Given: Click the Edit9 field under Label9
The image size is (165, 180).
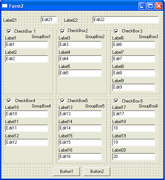Looking at the screenshot, I should click(x=134, y=87).
